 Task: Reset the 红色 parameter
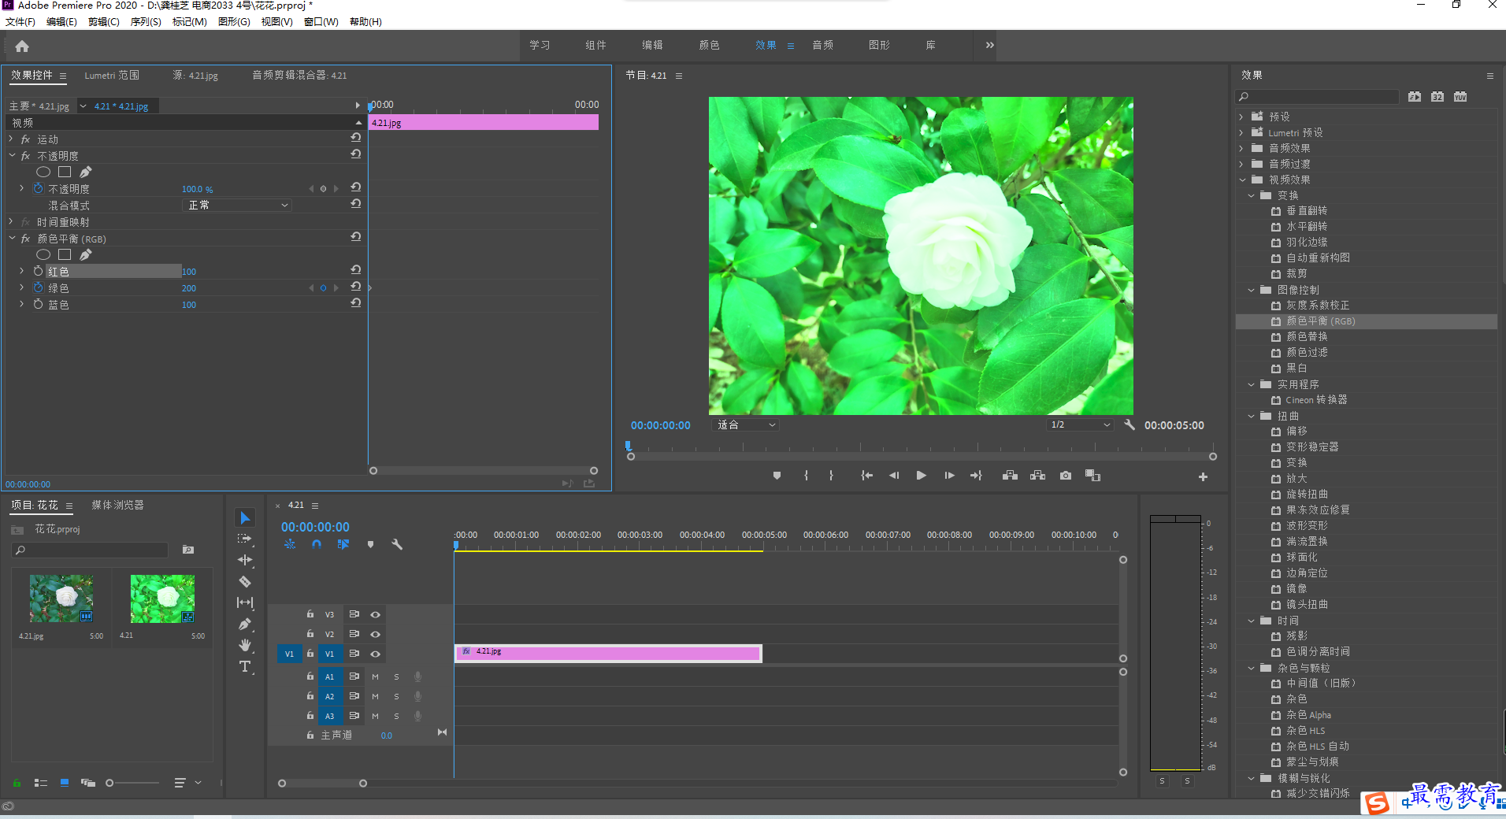click(x=356, y=270)
